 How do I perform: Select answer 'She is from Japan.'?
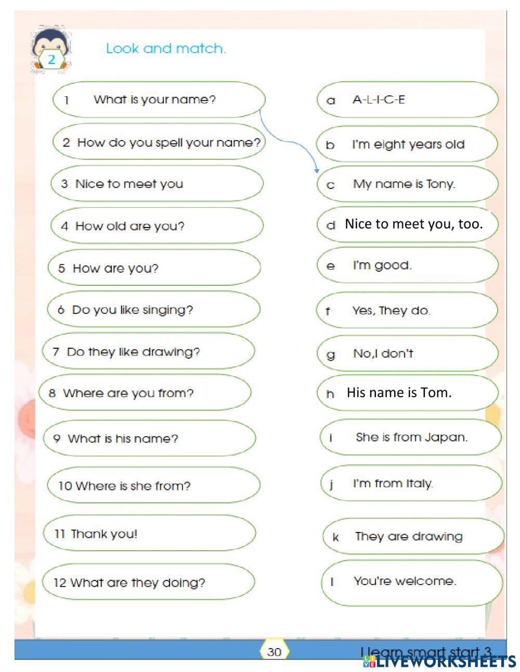point(411,437)
